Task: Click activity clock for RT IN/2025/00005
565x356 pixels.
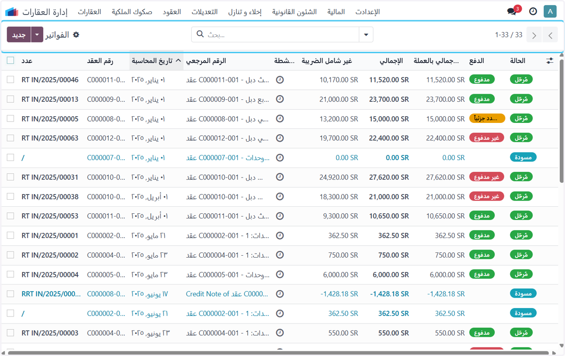Action: point(280,119)
